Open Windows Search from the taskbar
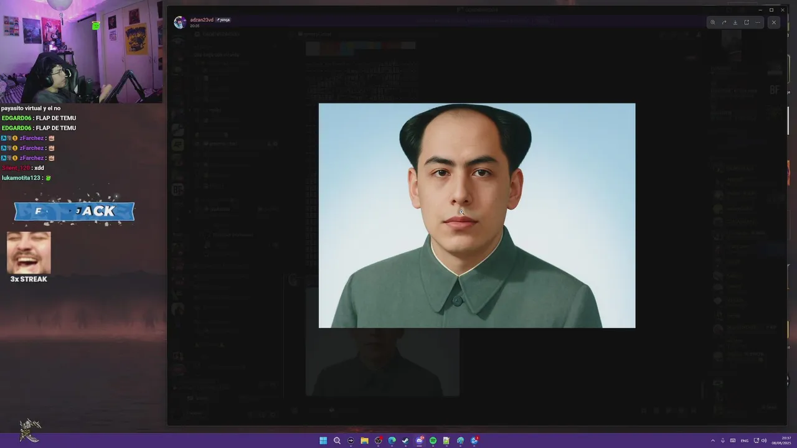797x448 pixels. tap(337, 441)
